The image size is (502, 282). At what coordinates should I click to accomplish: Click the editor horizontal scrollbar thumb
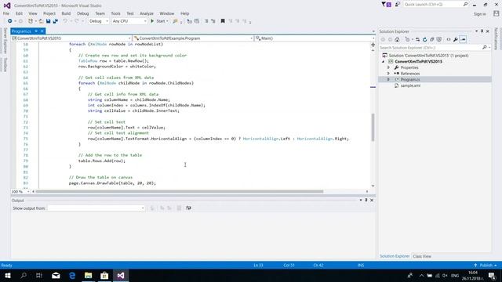coord(180,191)
